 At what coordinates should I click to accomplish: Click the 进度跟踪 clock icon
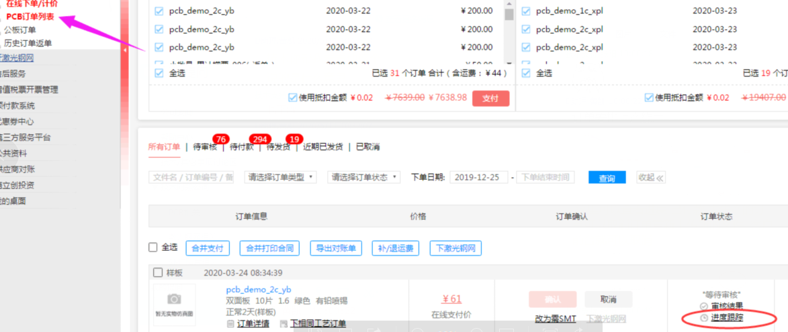click(x=704, y=317)
